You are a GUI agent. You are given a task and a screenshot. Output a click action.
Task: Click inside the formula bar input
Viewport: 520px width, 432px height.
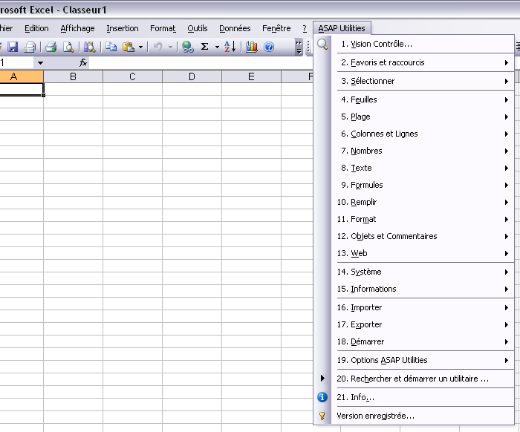201,62
